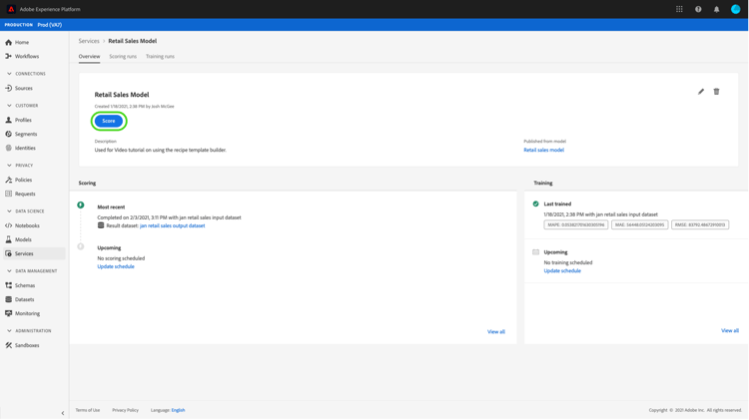Viewport: 749px width, 420px height.
Task: Click the Profiles icon in sidebar
Action: [x=8, y=120]
